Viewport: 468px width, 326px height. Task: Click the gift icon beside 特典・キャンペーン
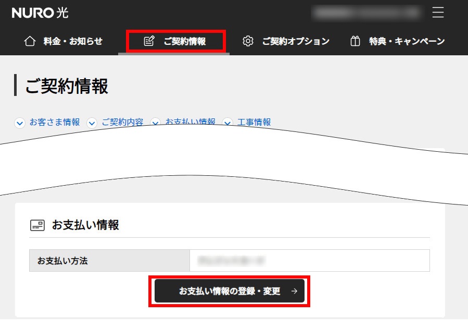click(356, 41)
